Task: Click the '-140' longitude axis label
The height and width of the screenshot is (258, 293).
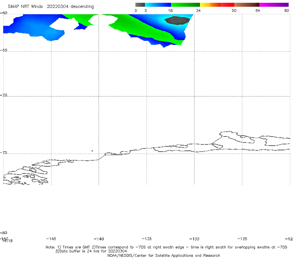Action: tap(99, 239)
